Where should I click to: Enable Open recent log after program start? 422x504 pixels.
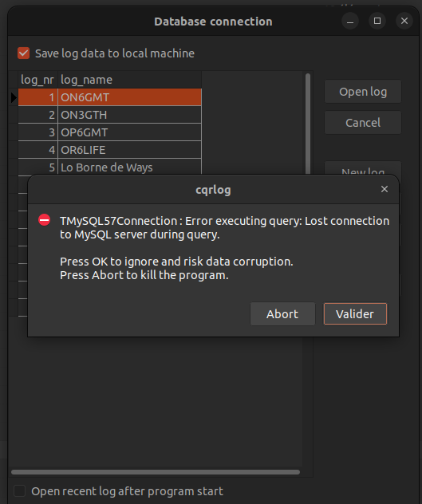[x=20, y=490]
